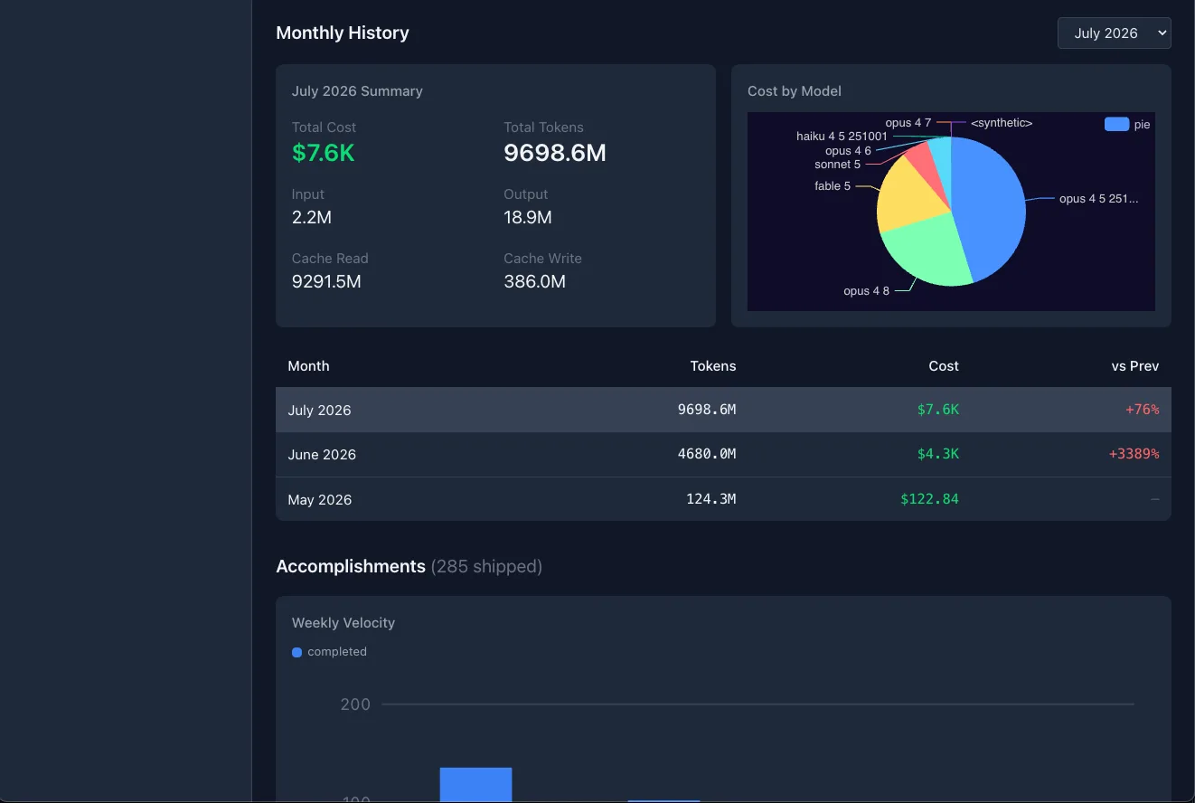Click the 9698.6M tokens table cell
Image resolution: width=1195 pixels, height=803 pixels.
tap(707, 410)
